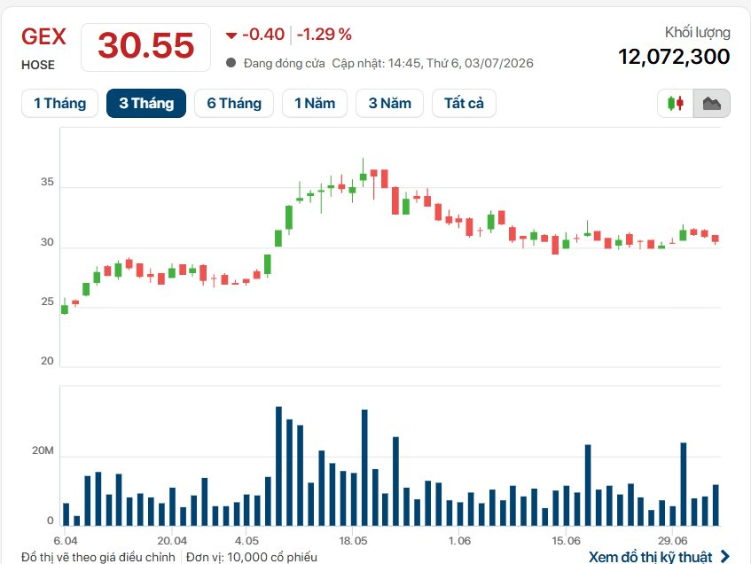Select the 6 Tháng time range
The image size is (751, 564).
(x=234, y=103)
